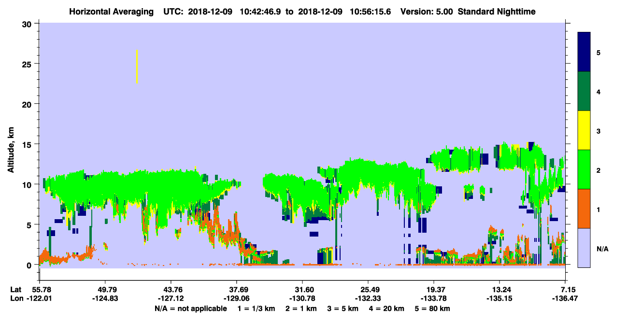Click the 'Version: 5.00 Standard Nighttime' text

pos(468,11)
